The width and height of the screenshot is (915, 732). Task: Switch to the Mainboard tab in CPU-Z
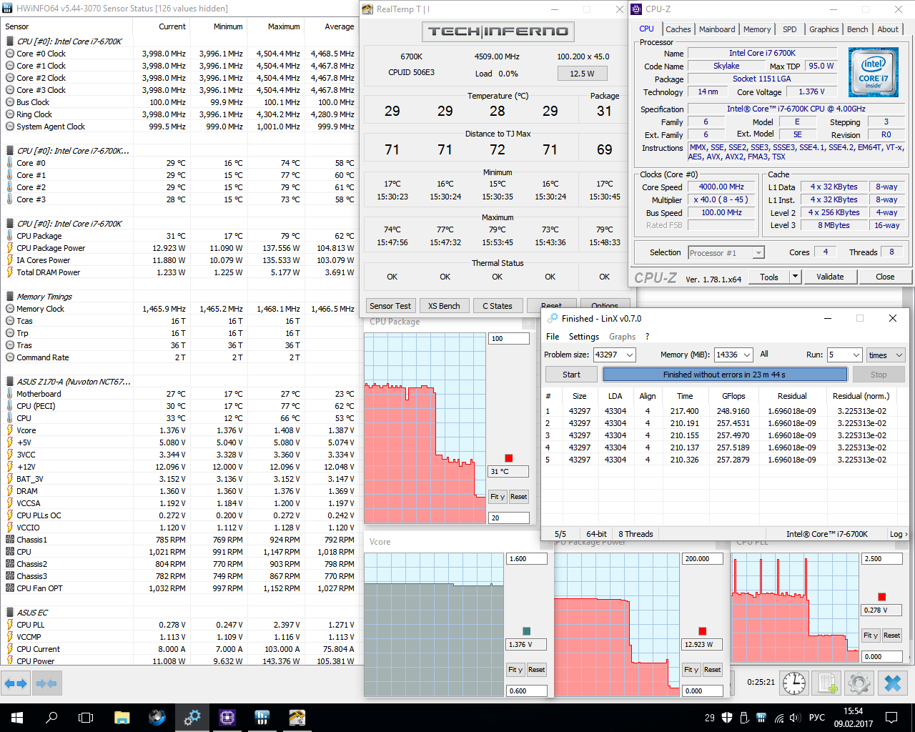tap(717, 29)
